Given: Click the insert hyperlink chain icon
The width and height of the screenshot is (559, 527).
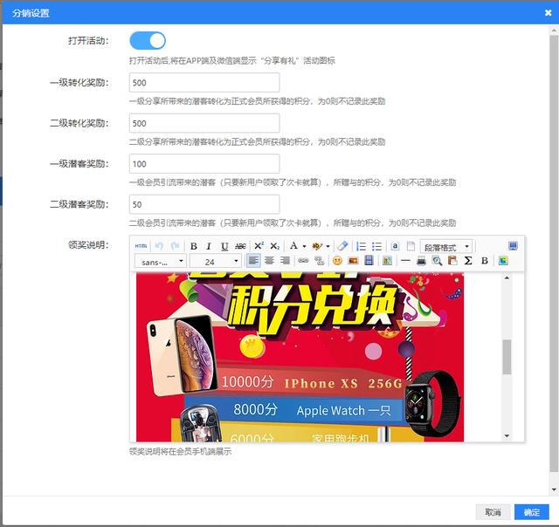Looking at the screenshot, I should 303,261.
